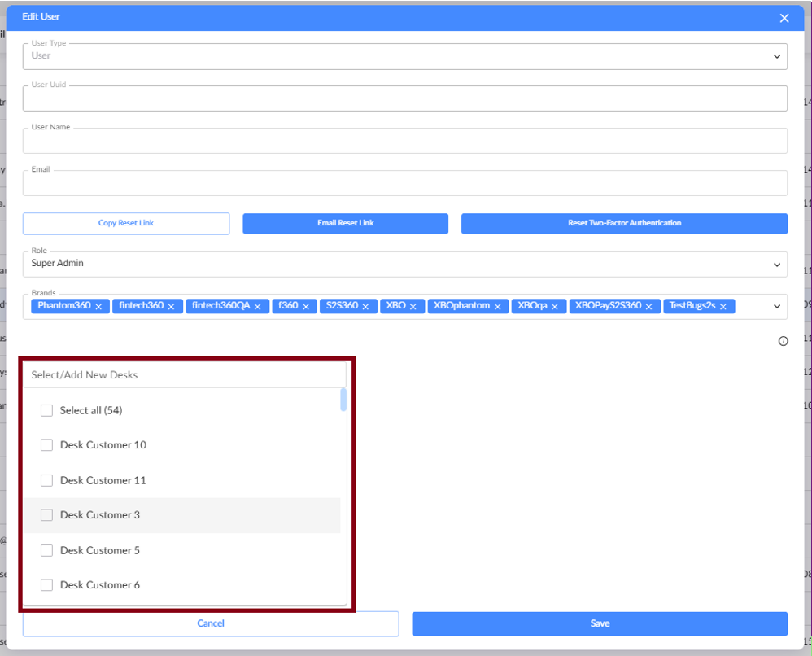The height and width of the screenshot is (656, 812).
Task: Check the Select all (54) checkbox
Action: [46, 411]
